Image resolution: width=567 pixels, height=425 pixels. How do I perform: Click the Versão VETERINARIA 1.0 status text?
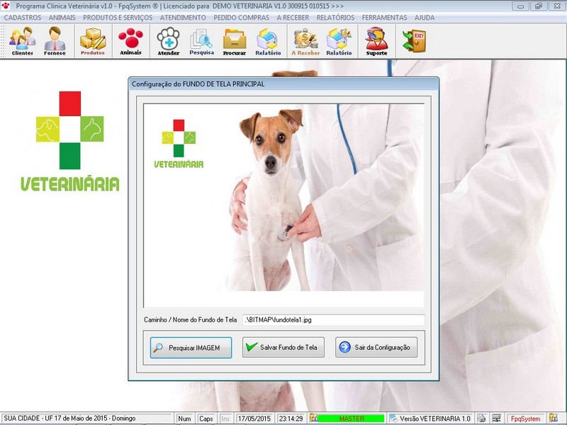pos(435,419)
